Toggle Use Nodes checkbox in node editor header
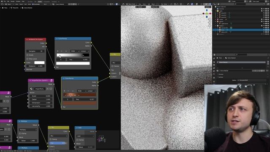Viewport: 270px width, 152px height. click(x=33, y=4)
